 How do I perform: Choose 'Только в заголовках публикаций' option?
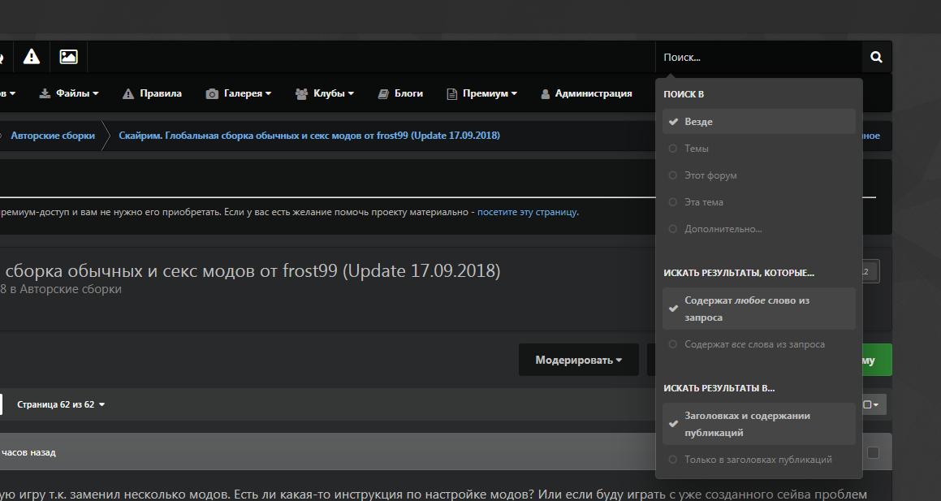(x=758, y=460)
